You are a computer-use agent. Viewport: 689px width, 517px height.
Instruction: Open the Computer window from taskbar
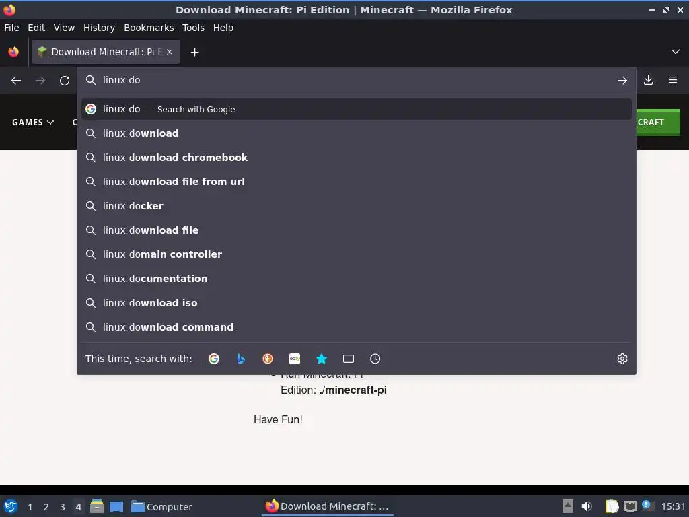pos(161,507)
